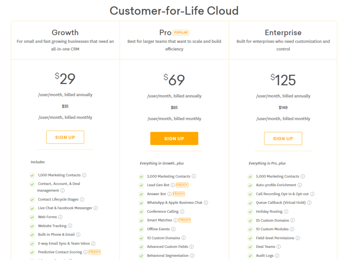Image resolution: width=346 pixels, height=260 pixels.
Task: Click info icon next to Audit Logs
Action: (277, 256)
